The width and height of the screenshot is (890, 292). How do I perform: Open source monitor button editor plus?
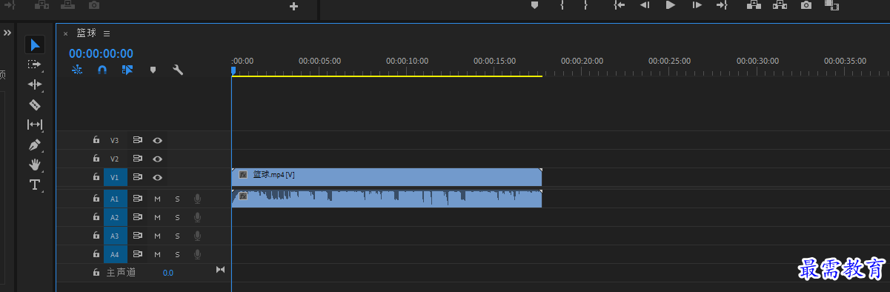pyautogui.click(x=293, y=7)
